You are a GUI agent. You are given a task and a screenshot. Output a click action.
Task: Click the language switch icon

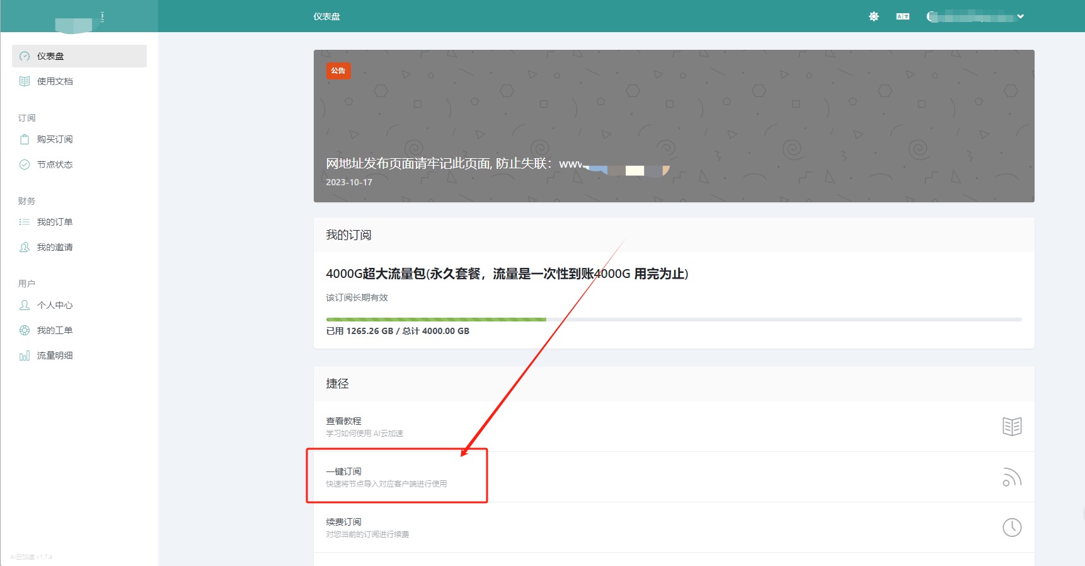(903, 16)
